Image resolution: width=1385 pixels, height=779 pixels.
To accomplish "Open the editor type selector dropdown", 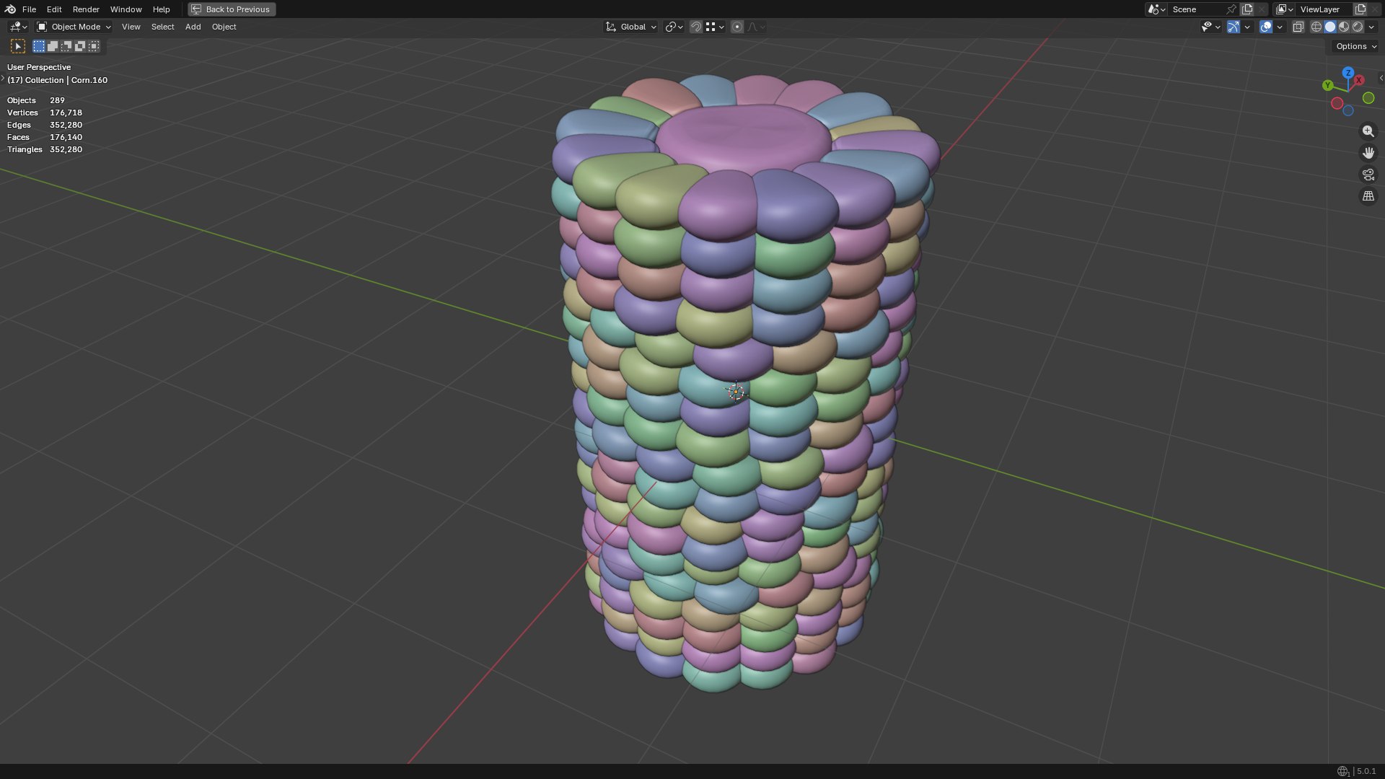I will coord(18,27).
